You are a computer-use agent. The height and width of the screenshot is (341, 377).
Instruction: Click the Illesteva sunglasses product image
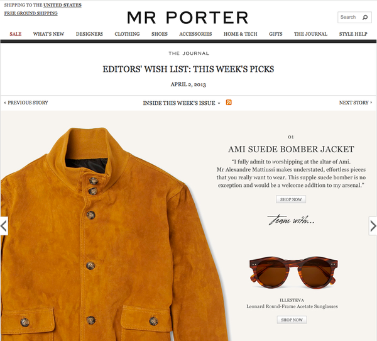tap(293, 272)
